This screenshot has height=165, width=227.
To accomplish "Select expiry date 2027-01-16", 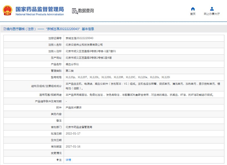I will pyautogui.click(x=73, y=147).
